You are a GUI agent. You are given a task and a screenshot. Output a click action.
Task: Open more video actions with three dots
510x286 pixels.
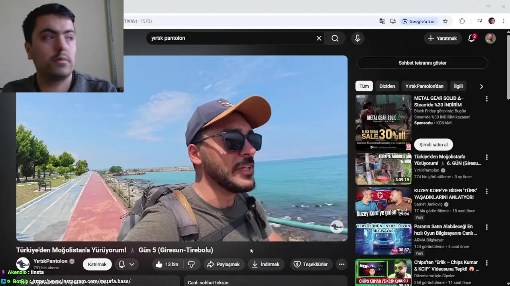tap(341, 264)
